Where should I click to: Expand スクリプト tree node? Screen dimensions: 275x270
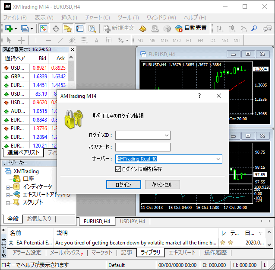(8, 203)
